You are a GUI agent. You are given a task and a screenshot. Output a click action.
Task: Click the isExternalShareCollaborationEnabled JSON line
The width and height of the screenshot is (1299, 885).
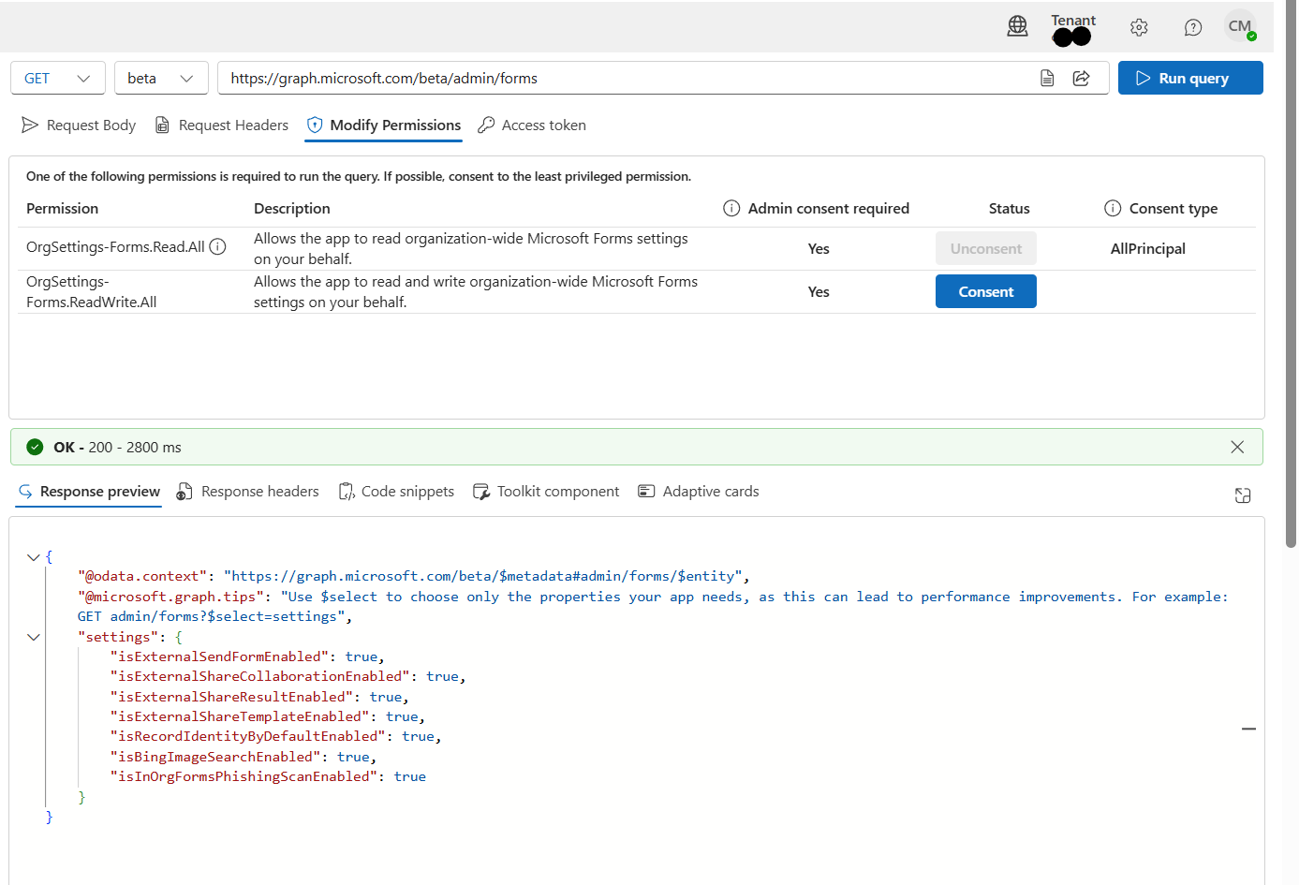(x=288, y=676)
